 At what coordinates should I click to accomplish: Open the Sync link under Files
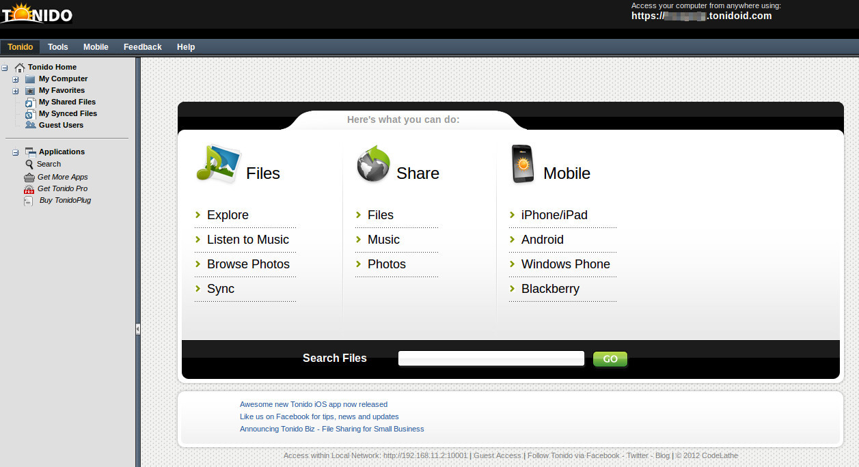[x=221, y=289]
